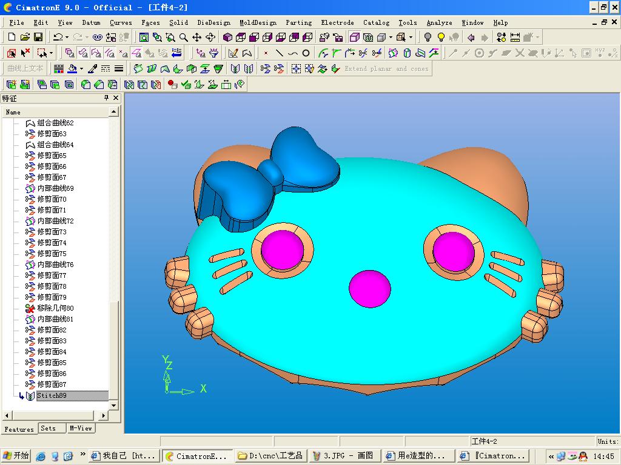This screenshot has height=465, width=621.
Task: Switch to the M-View tab
Action: point(81,428)
